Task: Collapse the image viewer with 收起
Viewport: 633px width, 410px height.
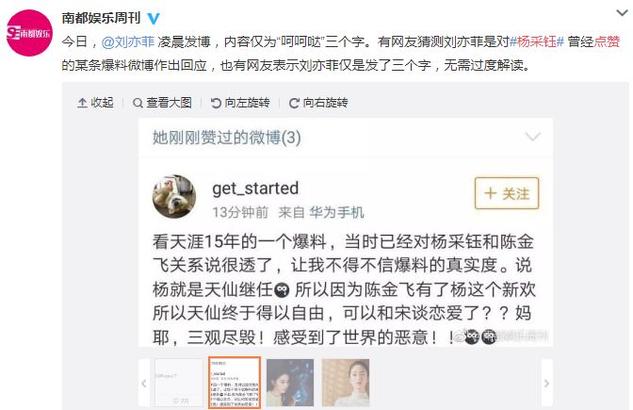Action: [95, 103]
